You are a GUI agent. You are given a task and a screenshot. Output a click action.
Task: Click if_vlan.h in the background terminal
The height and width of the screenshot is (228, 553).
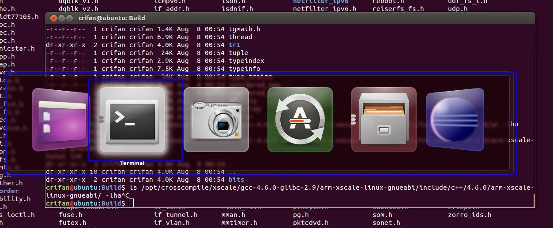172,223
